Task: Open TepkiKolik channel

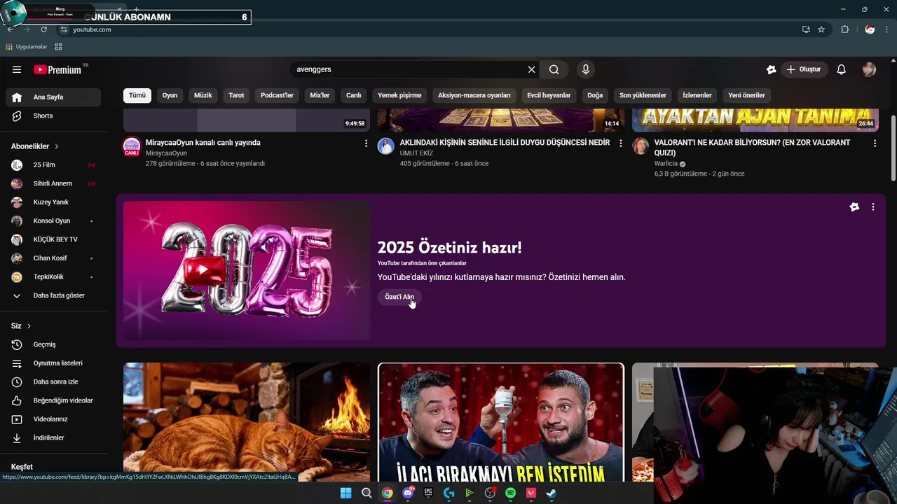Action: pyautogui.click(x=53, y=276)
